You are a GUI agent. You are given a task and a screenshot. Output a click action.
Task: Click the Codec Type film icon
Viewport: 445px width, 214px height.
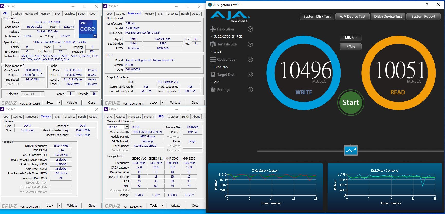pos(213,59)
